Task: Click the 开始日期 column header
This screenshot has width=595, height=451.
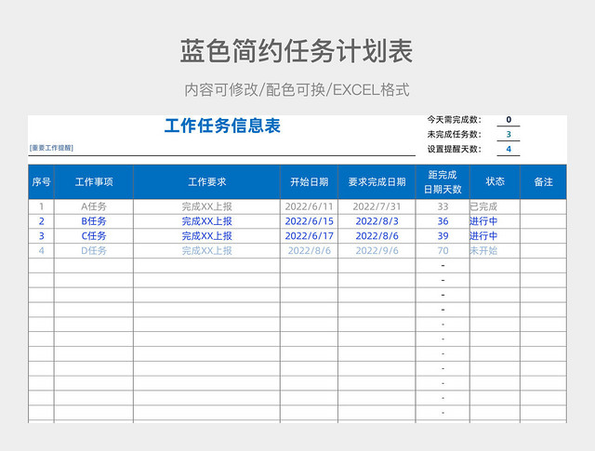Action: tap(310, 182)
